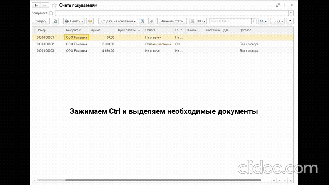
Task: Click the Изменить статус button
Action: [x=172, y=21]
